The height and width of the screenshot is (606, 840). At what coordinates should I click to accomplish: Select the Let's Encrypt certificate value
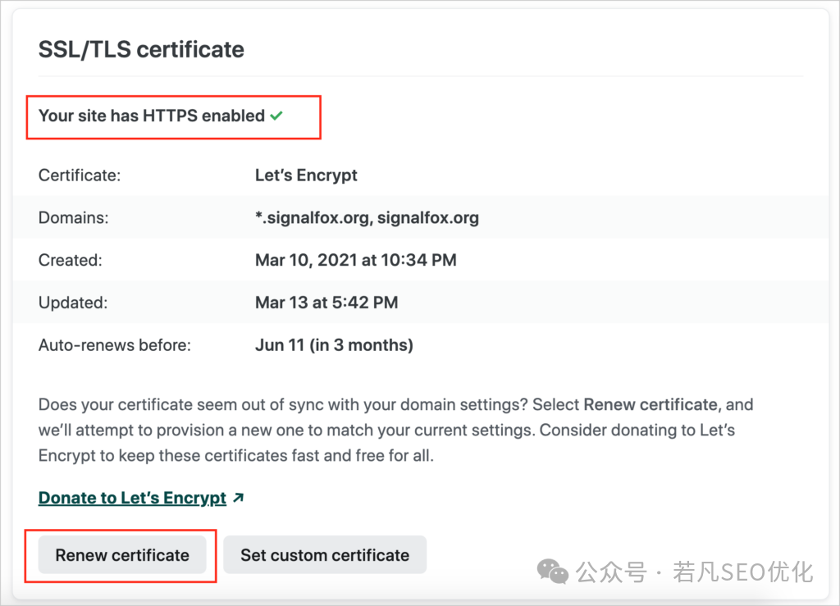tap(306, 175)
